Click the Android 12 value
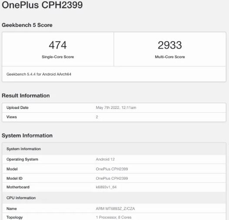Screen dimensions: 229x220 [105, 159]
